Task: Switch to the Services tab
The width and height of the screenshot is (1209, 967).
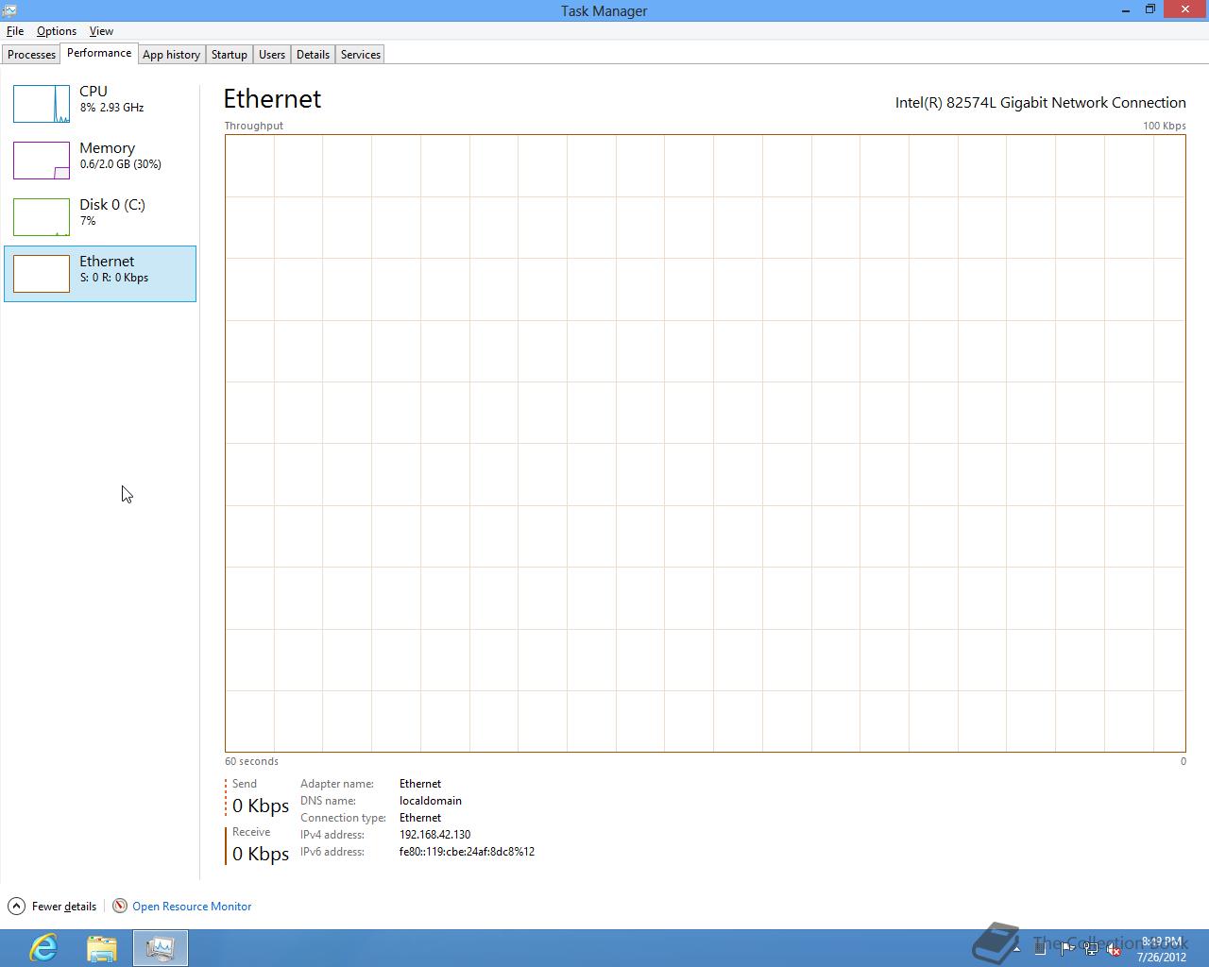Action: coord(361,55)
